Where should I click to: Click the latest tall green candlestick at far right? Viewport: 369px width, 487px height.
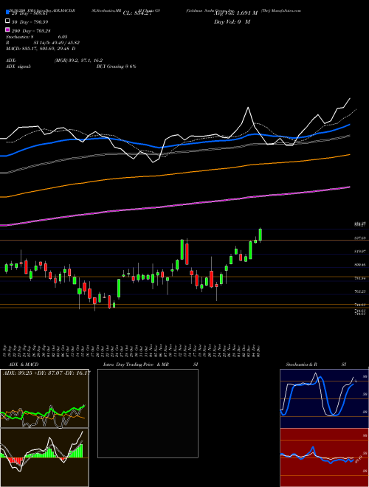[261, 235]
